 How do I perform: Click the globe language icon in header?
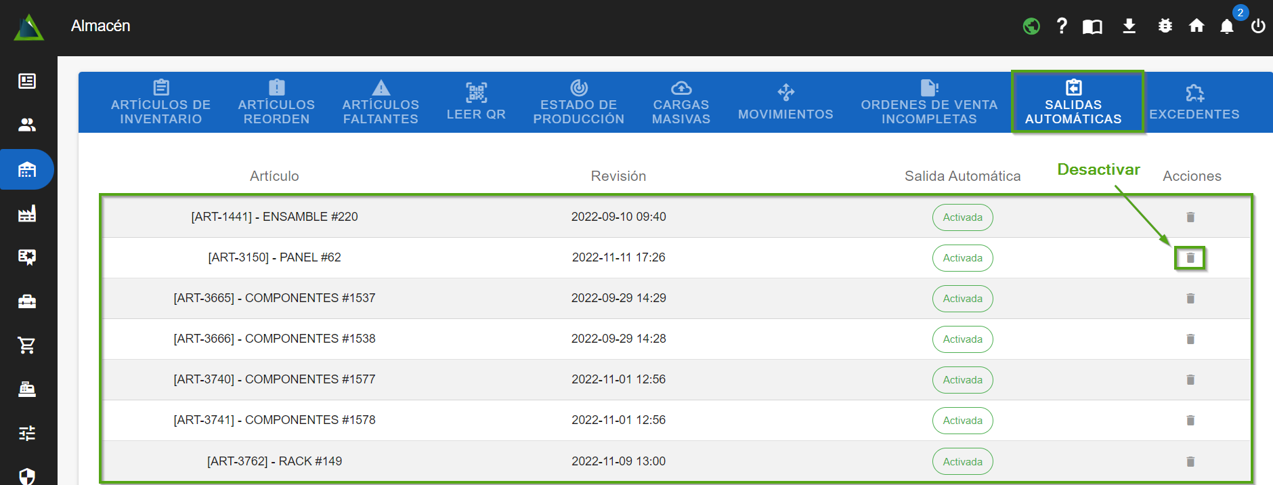pos(1031,26)
